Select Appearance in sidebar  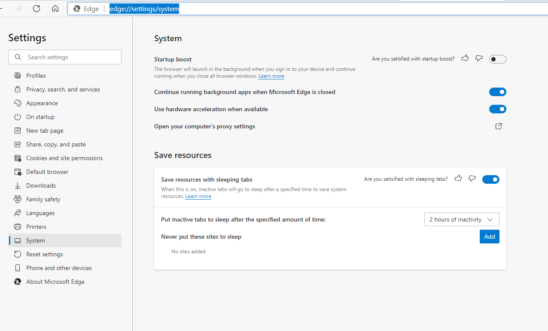(x=65, y=103)
